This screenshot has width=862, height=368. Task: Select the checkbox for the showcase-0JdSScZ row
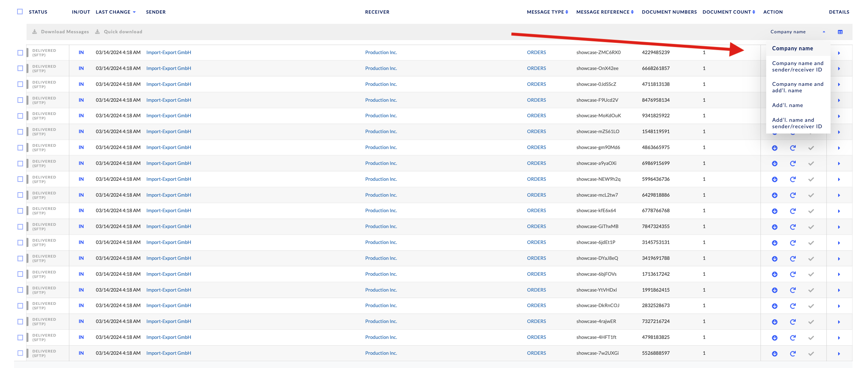point(20,84)
